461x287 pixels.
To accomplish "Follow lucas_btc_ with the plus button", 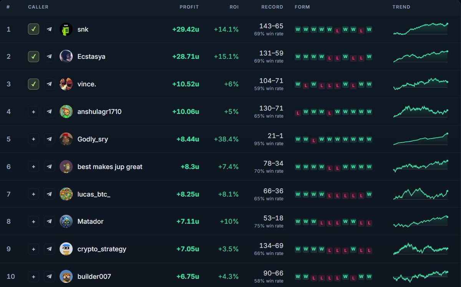I will coord(33,194).
